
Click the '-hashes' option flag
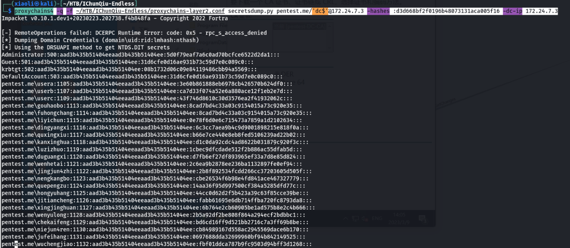pyautogui.click(x=379, y=10)
